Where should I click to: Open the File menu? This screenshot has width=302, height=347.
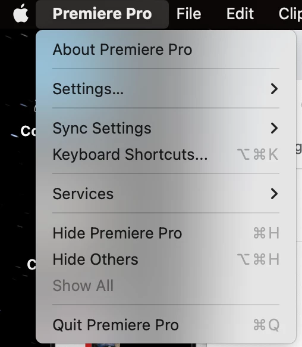coord(188,14)
